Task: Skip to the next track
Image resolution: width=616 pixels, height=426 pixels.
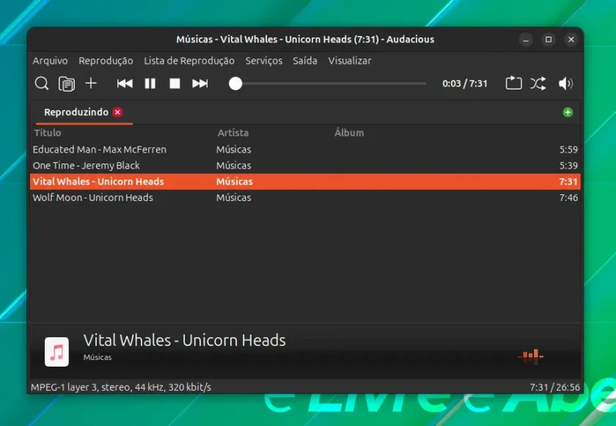Action: (199, 84)
